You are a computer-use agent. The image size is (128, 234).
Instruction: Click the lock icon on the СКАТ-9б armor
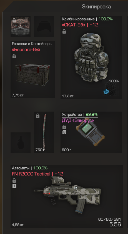coord(64,31)
